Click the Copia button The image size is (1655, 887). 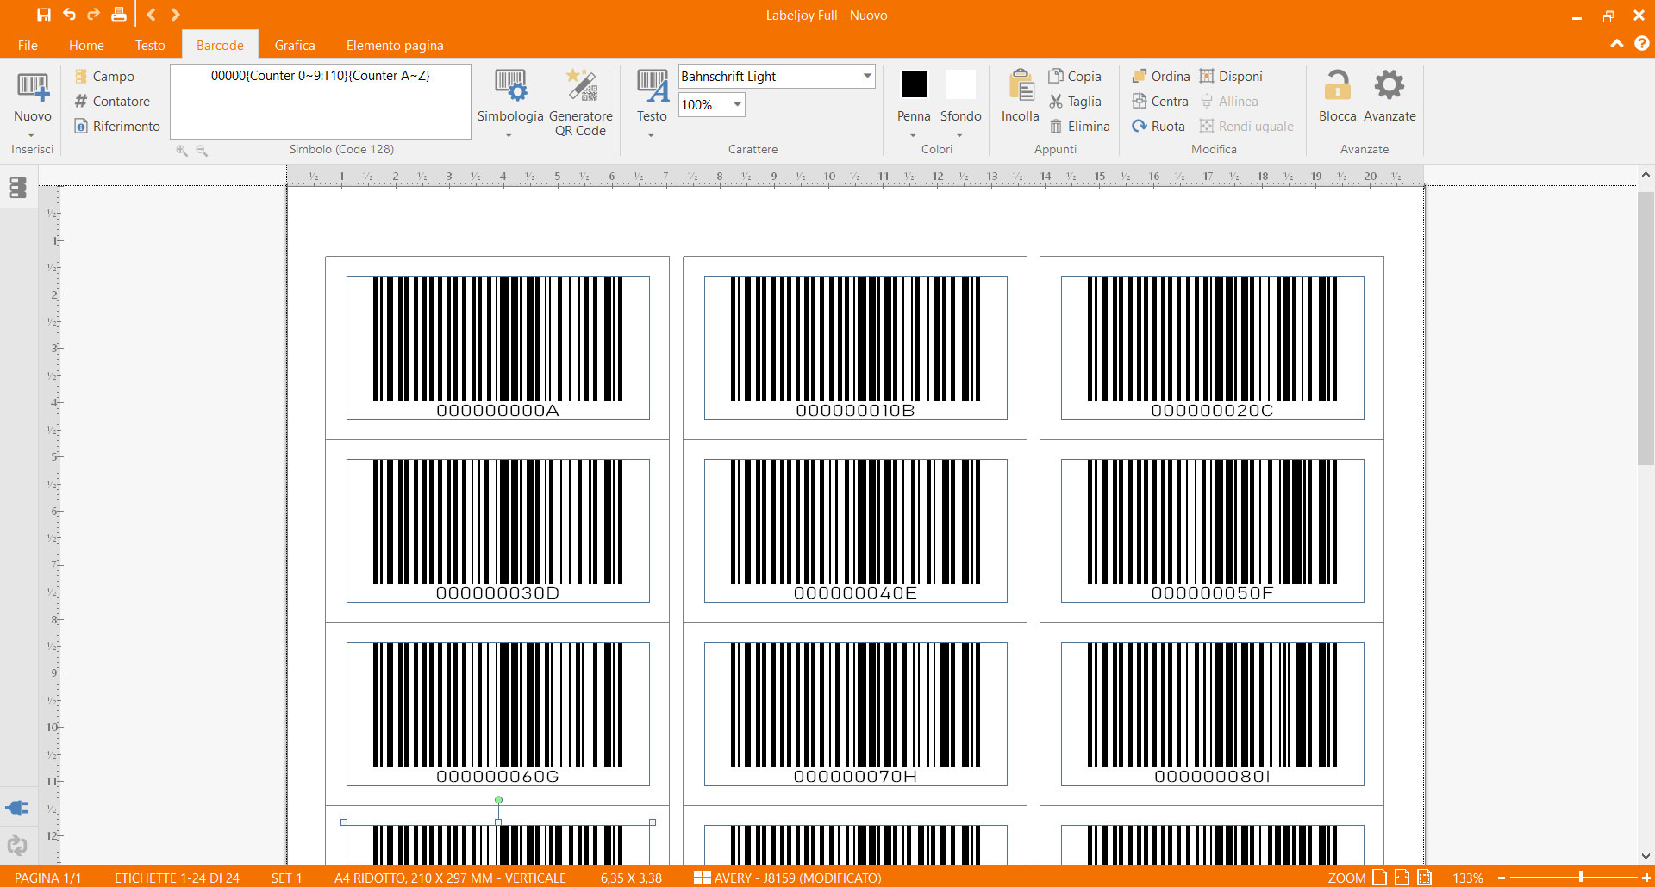[1075, 76]
